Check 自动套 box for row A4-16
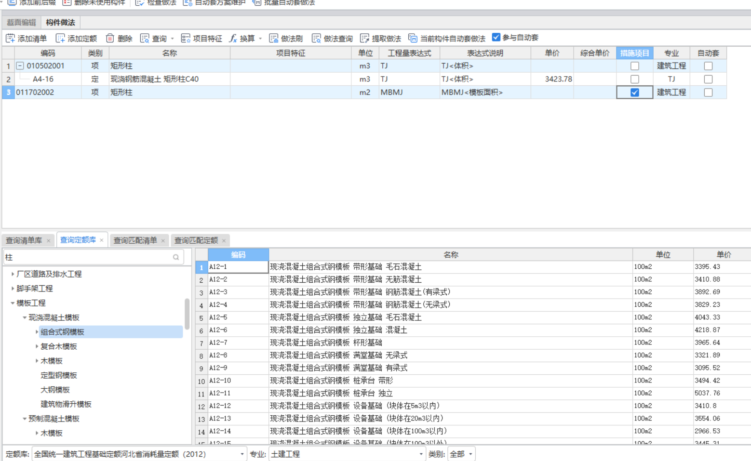 click(708, 79)
